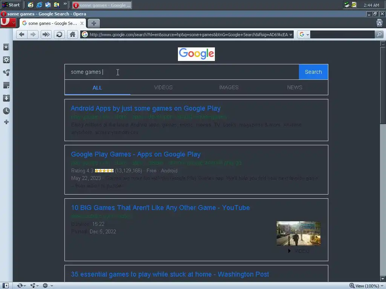Open the Notes panel in sidebar

click(6, 85)
